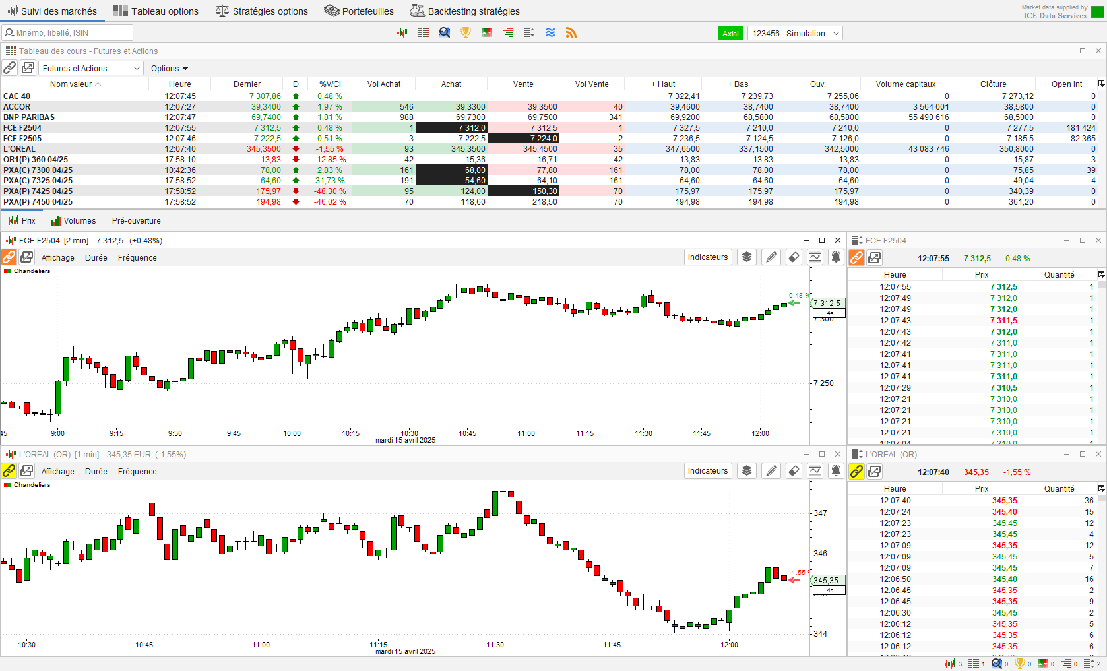This screenshot has height=671, width=1107.
Task: Open Durée menu in L'OREAL chart
Action: [x=96, y=472]
